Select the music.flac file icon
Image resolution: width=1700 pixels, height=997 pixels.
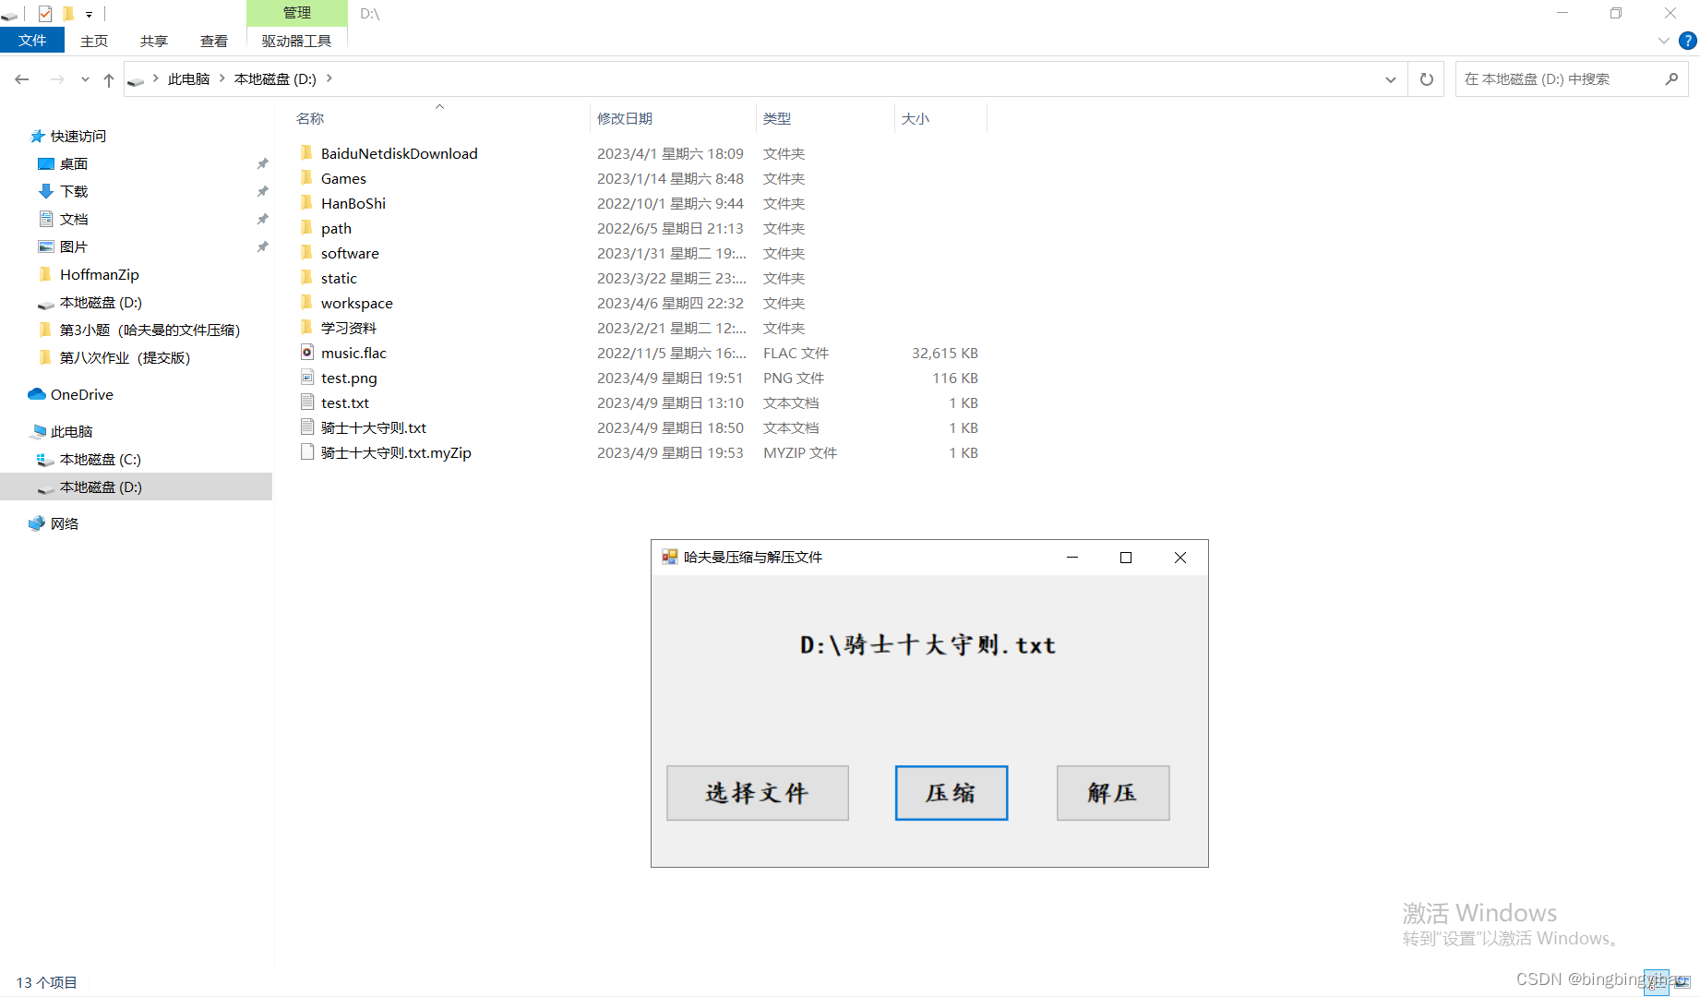click(307, 352)
